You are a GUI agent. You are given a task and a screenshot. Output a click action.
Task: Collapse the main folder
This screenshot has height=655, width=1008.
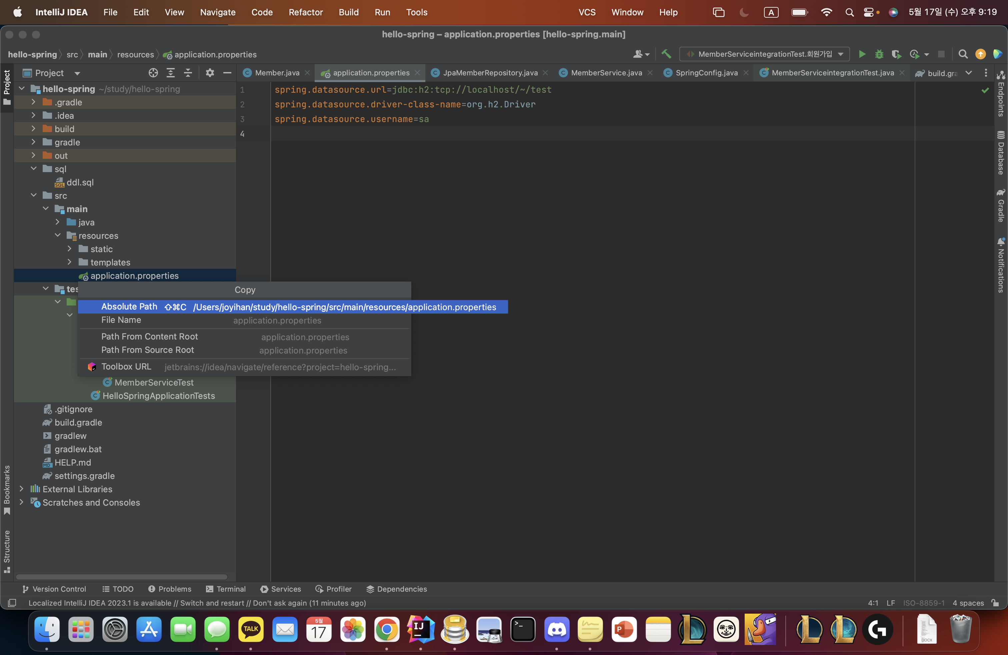(45, 209)
